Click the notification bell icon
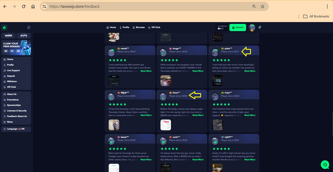 [260, 27]
